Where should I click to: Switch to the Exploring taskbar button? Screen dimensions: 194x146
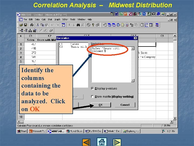pyautogui.click(x=131, y=131)
